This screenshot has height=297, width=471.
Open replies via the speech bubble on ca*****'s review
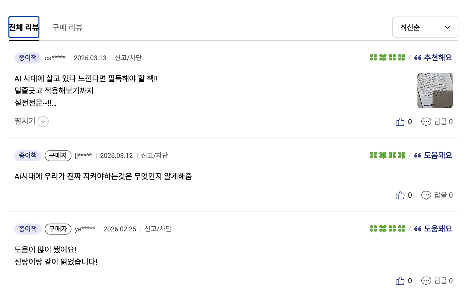426,121
